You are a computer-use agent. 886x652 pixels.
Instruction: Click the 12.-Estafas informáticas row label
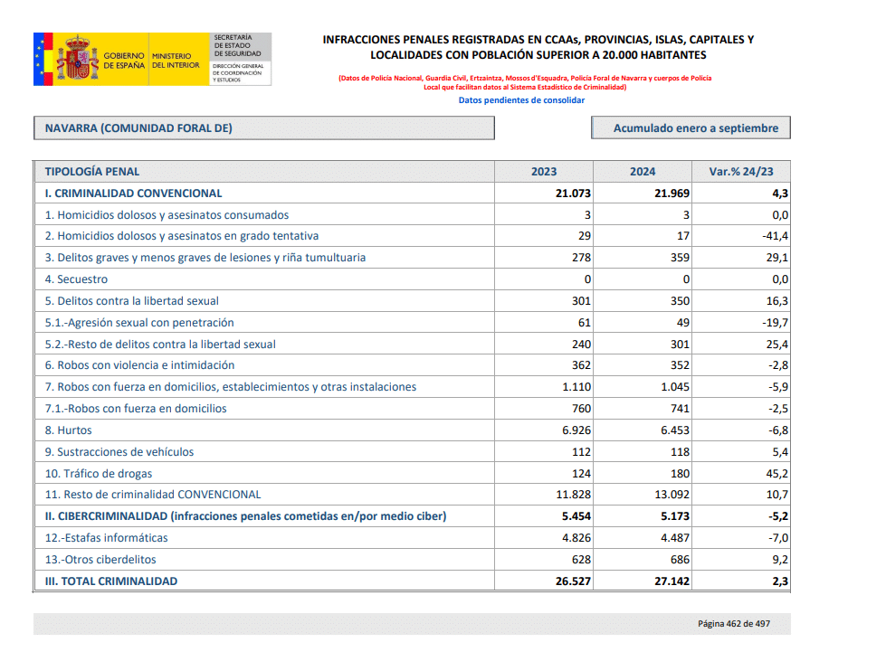(107, 538)
